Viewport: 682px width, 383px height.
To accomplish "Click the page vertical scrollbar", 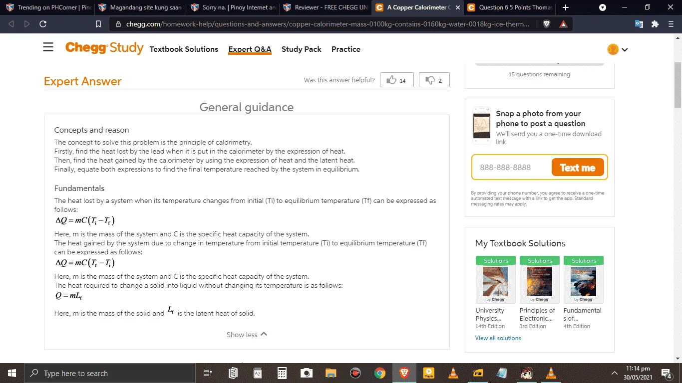I will (678, 85).
